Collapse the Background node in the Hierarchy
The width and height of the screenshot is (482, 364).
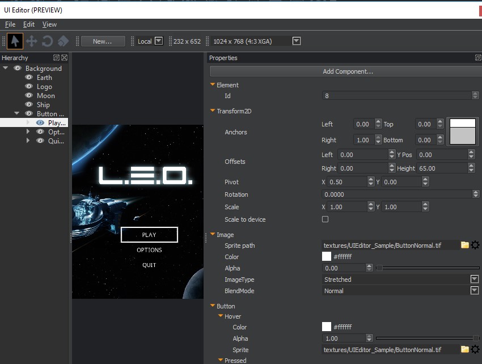click(5, 68)
